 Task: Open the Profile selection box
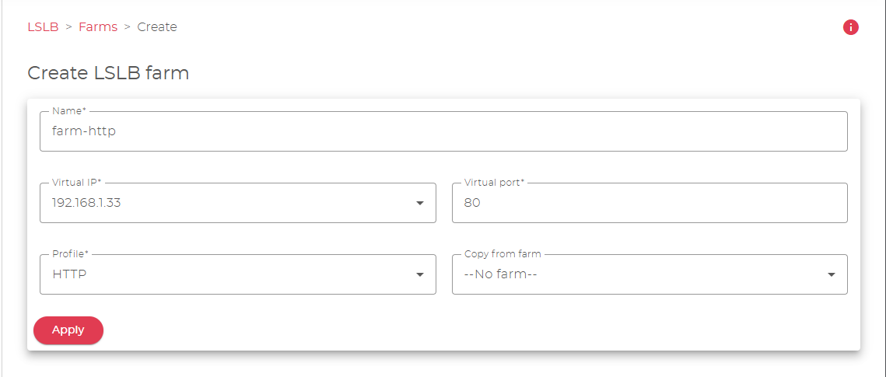coord(226,274)
